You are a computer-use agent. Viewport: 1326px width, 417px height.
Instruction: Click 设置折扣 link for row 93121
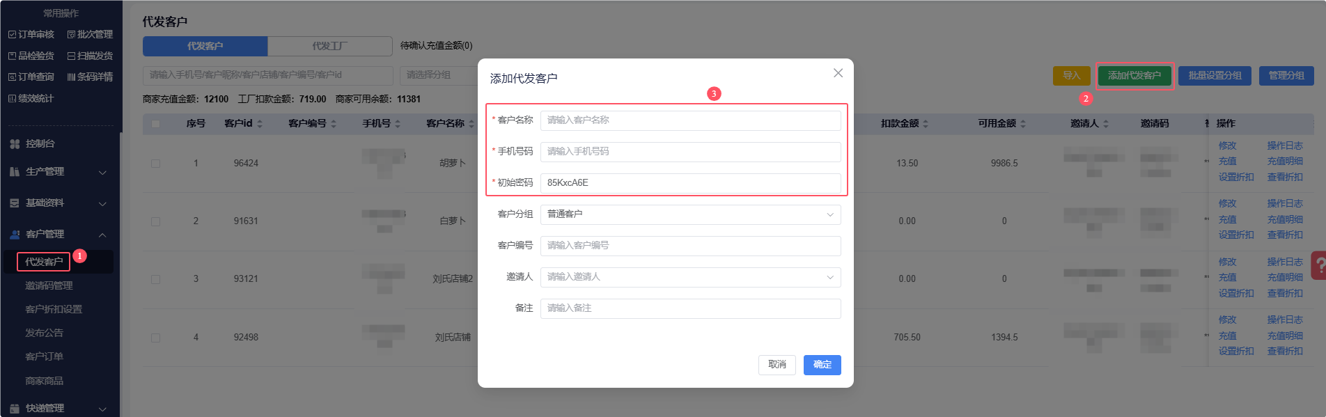(x=1236, y=293)
